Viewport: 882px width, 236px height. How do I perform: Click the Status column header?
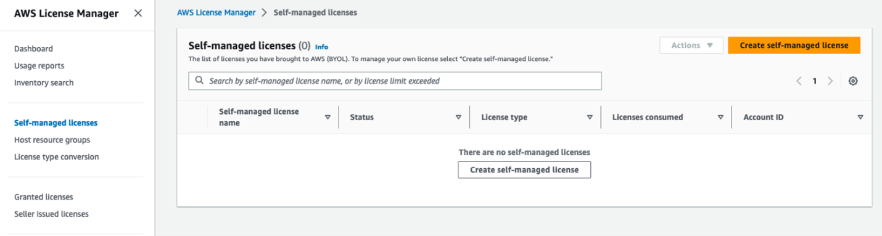(361, 117)
